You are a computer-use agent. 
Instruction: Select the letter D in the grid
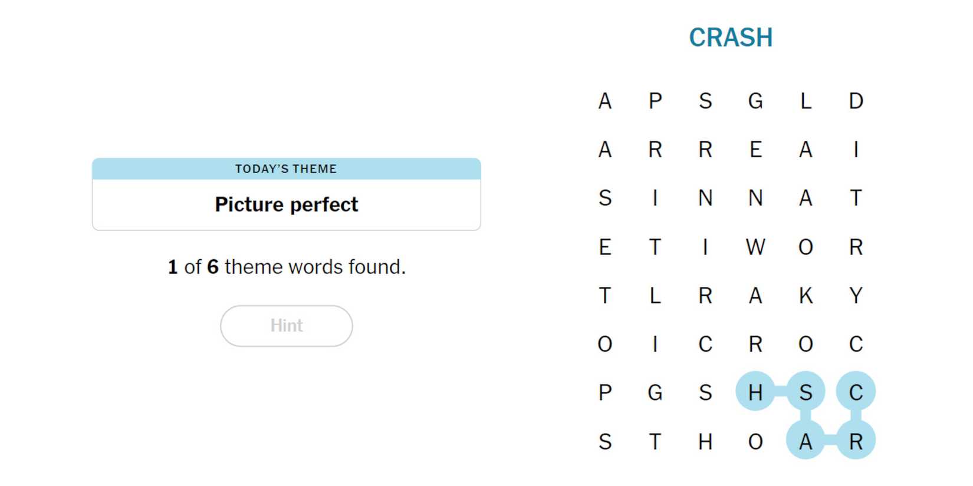tap(856, 101)
